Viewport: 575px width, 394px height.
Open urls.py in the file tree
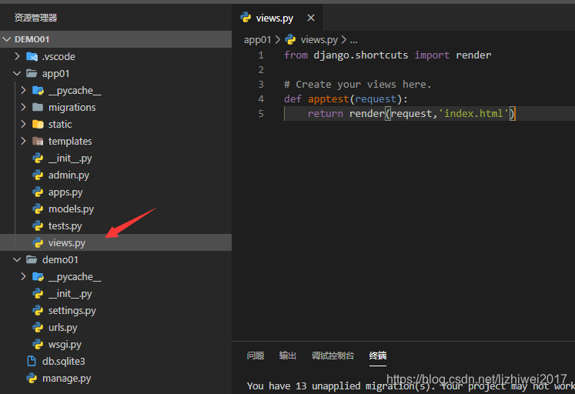click(x=62, y=327)
